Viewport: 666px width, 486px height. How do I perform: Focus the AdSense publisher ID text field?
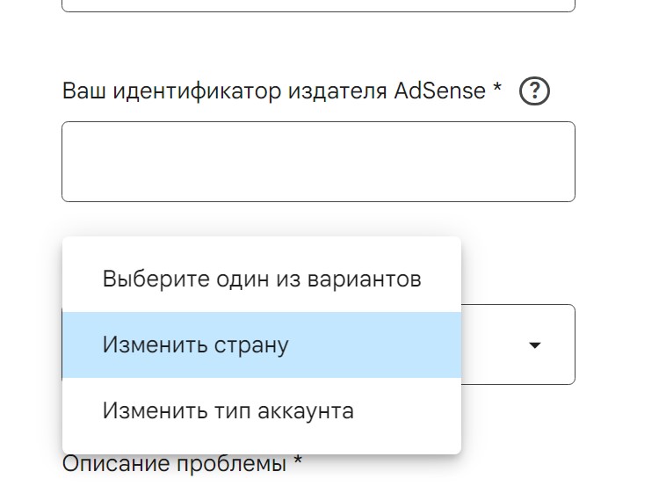point(319,162)
